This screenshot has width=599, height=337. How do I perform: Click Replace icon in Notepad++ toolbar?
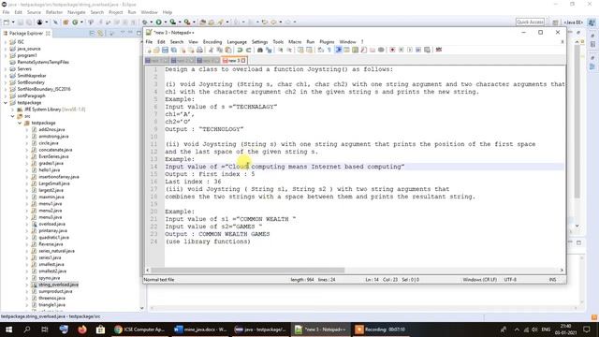[269, 50]
